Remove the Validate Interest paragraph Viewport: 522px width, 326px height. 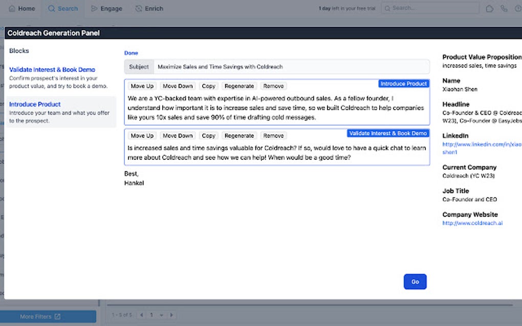pyautogui.click(x=273, y=135)
